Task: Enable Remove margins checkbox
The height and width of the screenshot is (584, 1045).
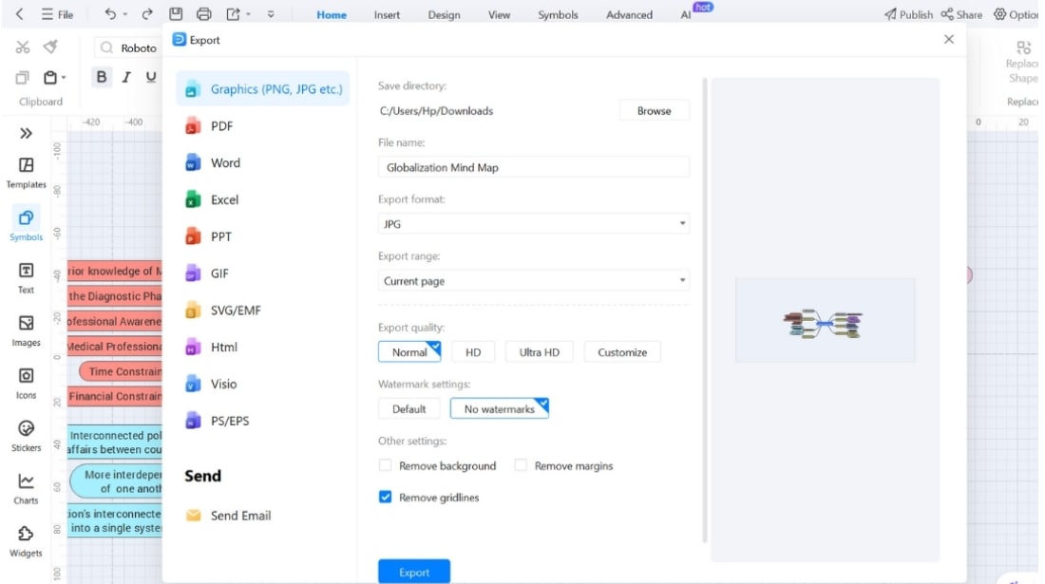Action: tap(521, 465)
